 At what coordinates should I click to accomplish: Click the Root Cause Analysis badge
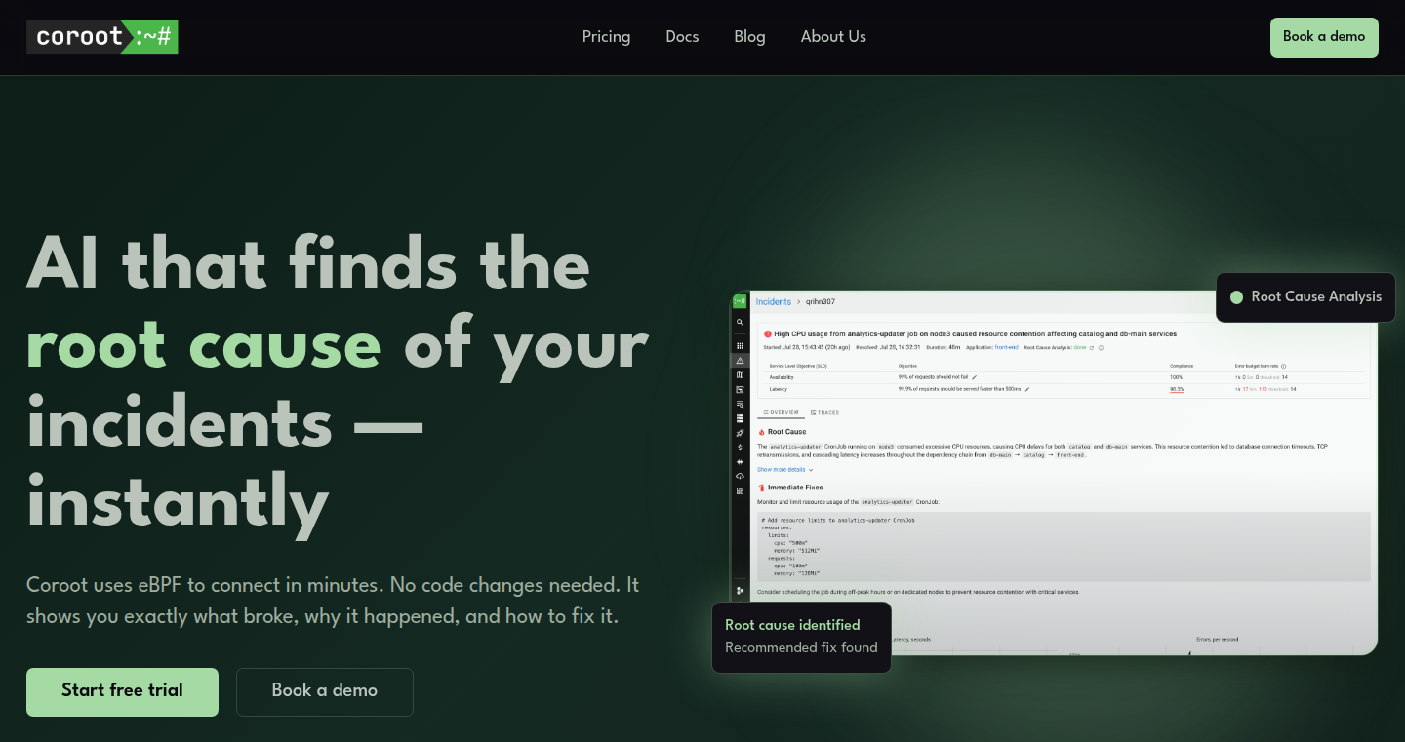[x=1305, y=297]
